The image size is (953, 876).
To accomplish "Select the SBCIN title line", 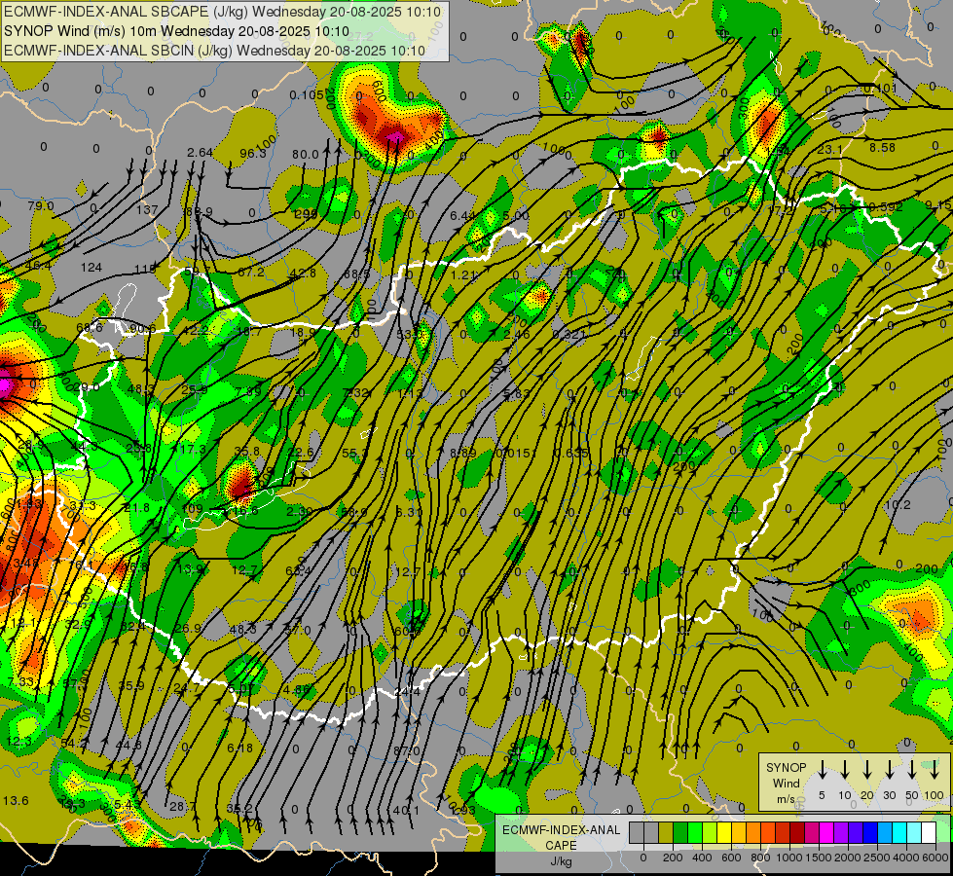I will point(214,51).
